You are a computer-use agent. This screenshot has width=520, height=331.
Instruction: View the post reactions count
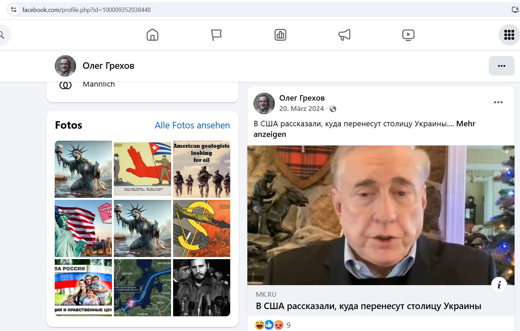click(288, 325)
